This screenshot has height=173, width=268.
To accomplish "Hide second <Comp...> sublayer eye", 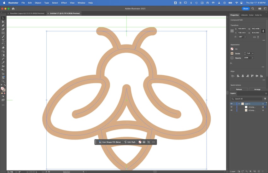I will click(232, 110).
